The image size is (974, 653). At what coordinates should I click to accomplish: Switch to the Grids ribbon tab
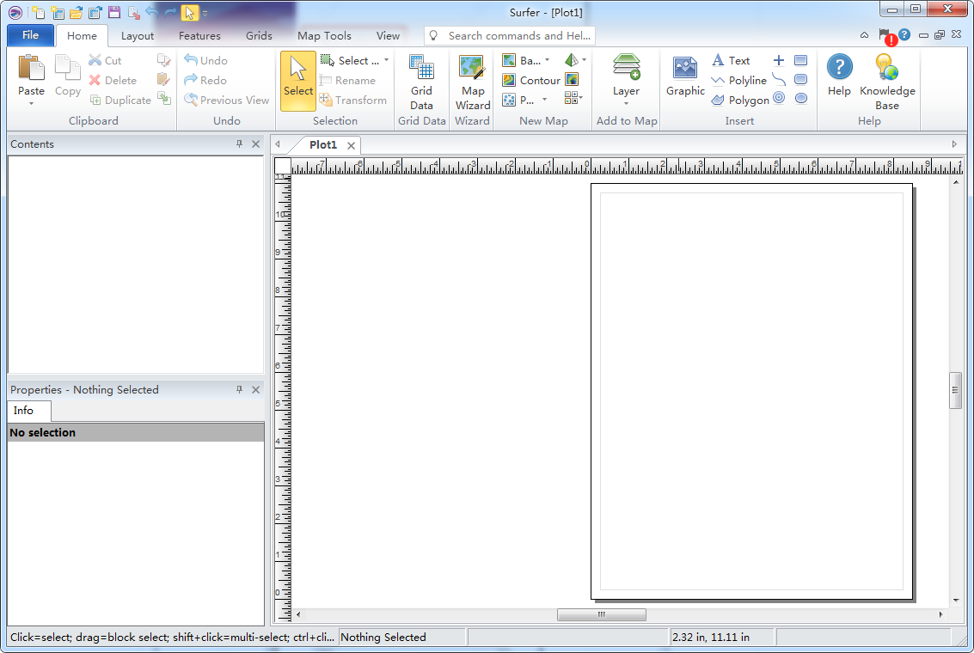click(259, 36)
